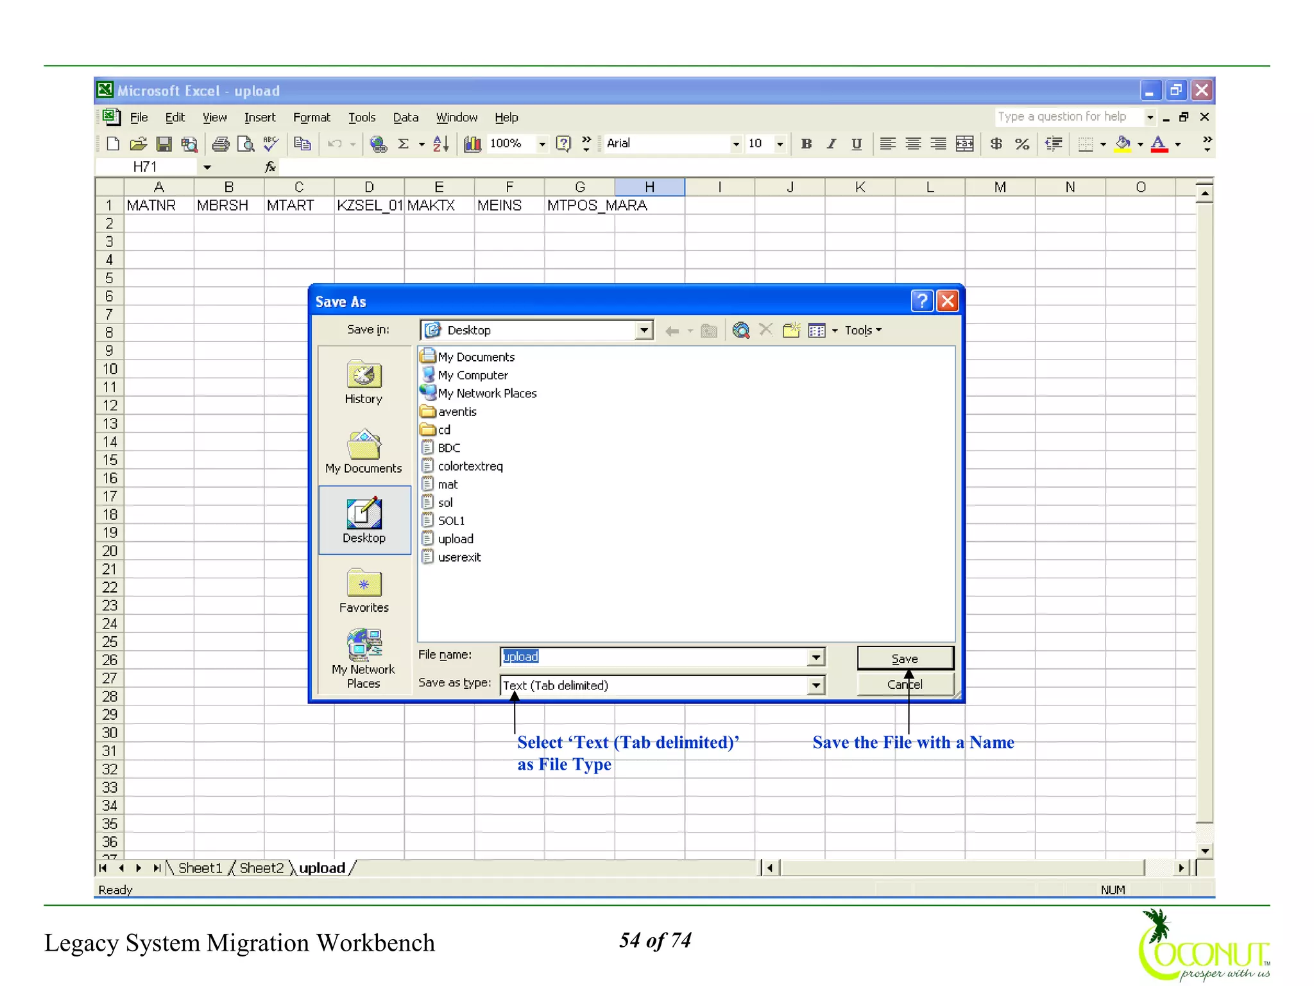
Task: Center align text
Action: (913, 144)
